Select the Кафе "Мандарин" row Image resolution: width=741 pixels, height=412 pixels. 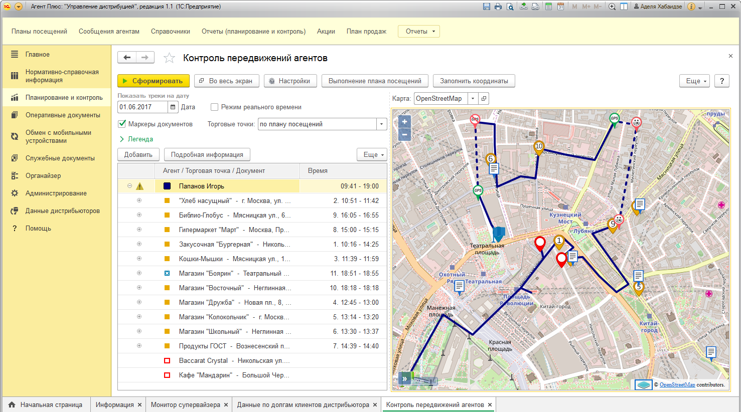252,375
